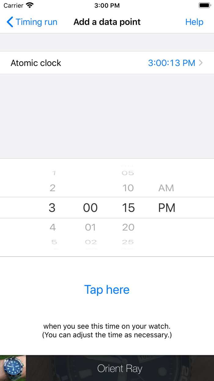Select PM on the time picker
Viewport: 214px width, 381px height.
(x=166, y=207)
